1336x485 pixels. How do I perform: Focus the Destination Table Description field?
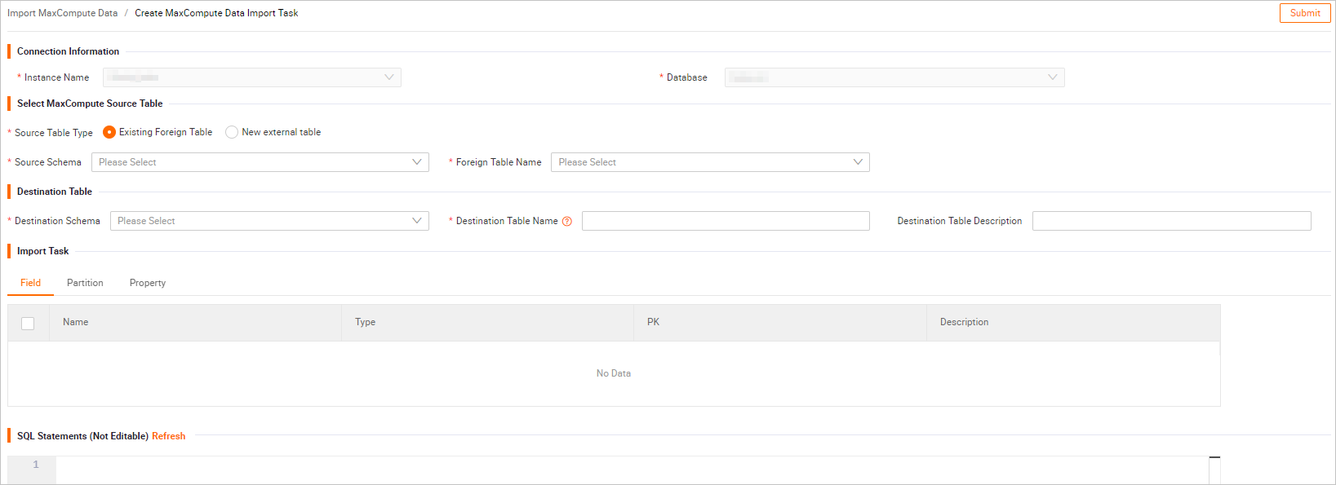click(x=1171, y=221)
